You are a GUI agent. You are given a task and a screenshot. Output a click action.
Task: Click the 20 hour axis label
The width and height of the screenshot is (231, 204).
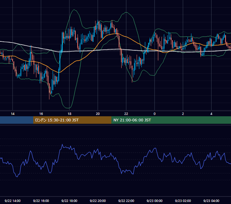(98, 114)
